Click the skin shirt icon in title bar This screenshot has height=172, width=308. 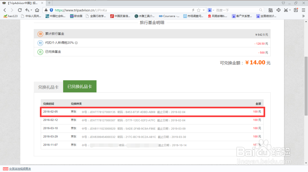point(283,3)
